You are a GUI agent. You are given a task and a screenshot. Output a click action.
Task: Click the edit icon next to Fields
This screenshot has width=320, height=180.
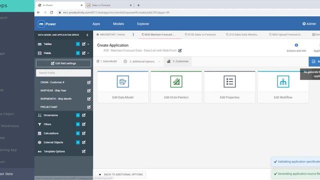[x=83, y=53]
